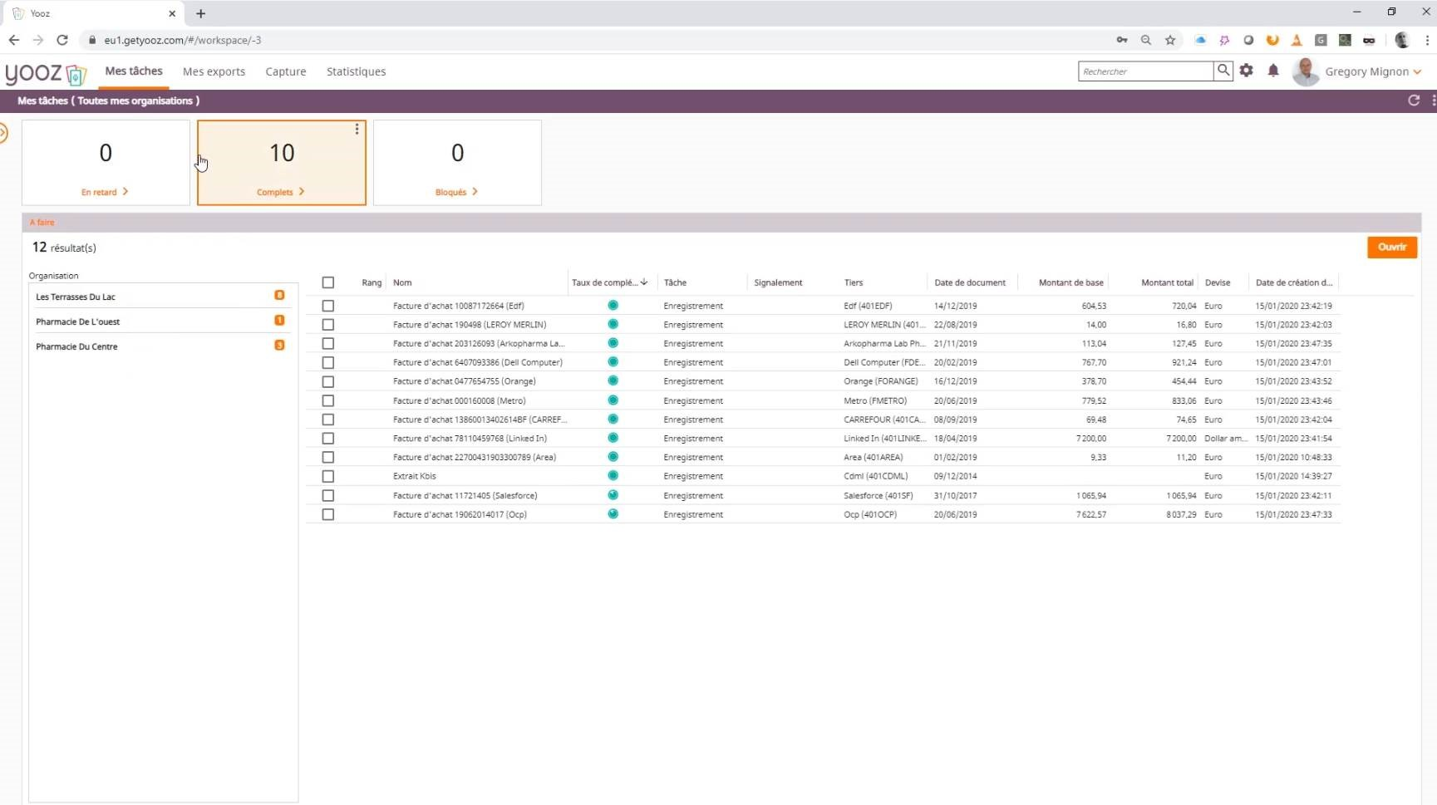Check the Orange invoice row
Screen dimensions: 1437x805
(328, 382)
